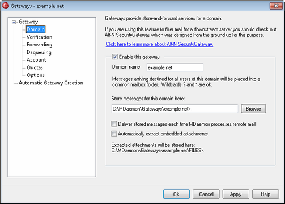Select Quotas in the sidebar tree
Screen dimensions: 285x204
(x=35, y=67)
